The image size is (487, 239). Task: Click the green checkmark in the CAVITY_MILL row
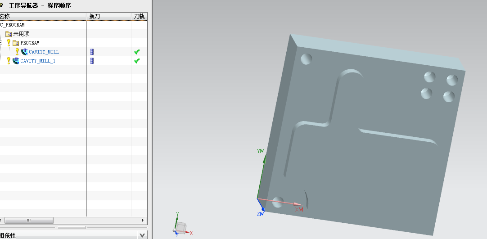point(137,52)
